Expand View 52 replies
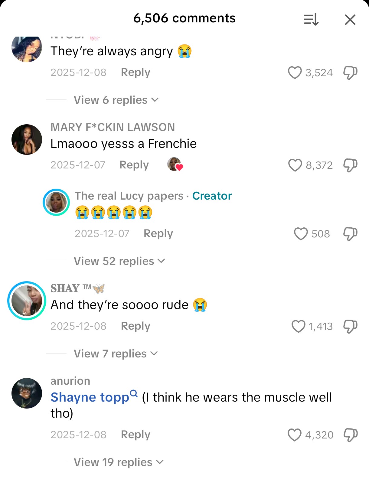The width and height of the screenshot is (369, 479). coord(119,261)
